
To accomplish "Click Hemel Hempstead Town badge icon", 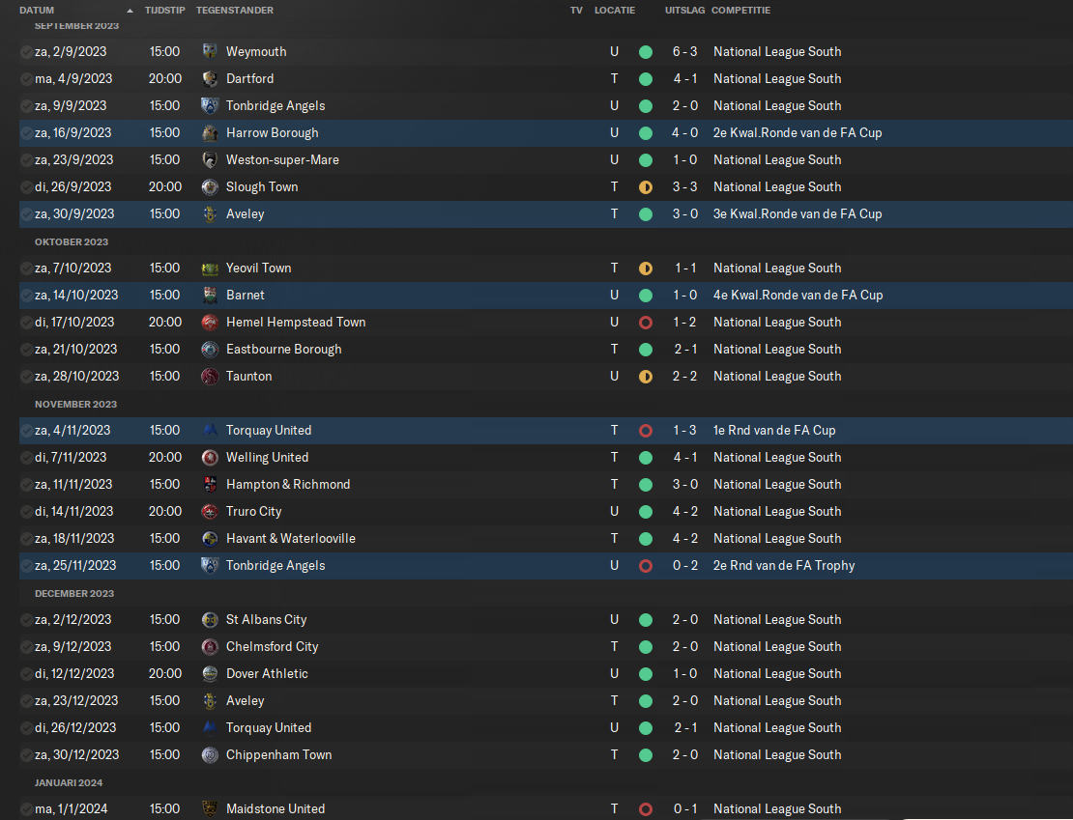I will [x=210, y=323].
